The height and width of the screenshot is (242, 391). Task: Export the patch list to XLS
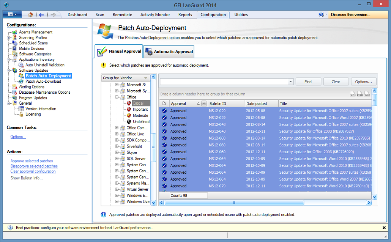point(359,94)
